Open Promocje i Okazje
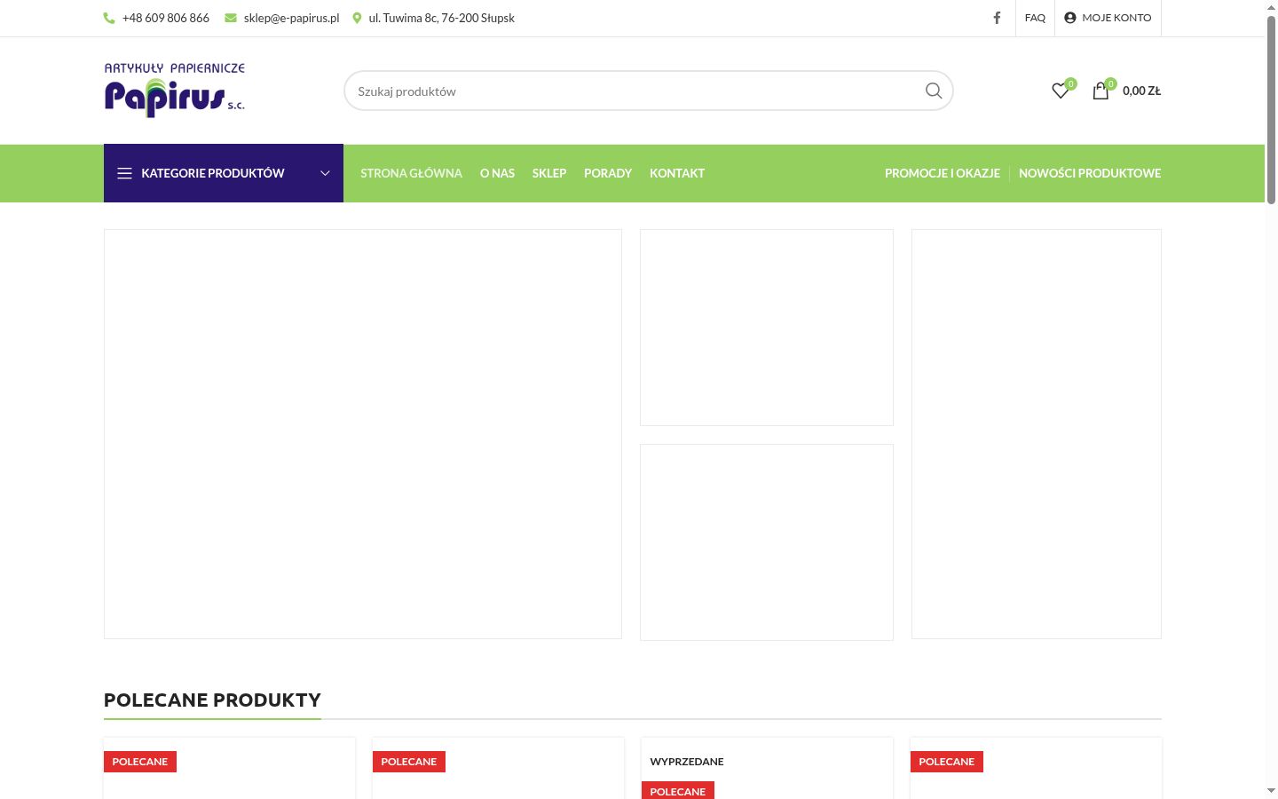 [943, 173]
